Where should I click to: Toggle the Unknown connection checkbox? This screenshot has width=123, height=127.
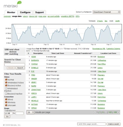6,105
